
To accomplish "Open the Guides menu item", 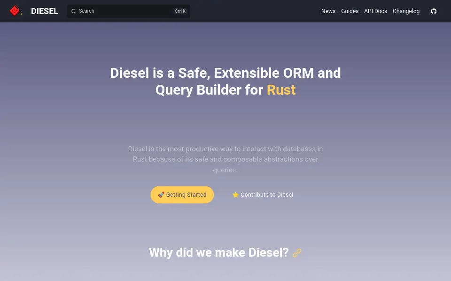I will tap(350, 11).
